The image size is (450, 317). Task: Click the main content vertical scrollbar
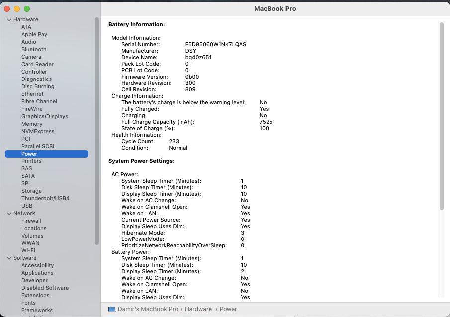441,117
